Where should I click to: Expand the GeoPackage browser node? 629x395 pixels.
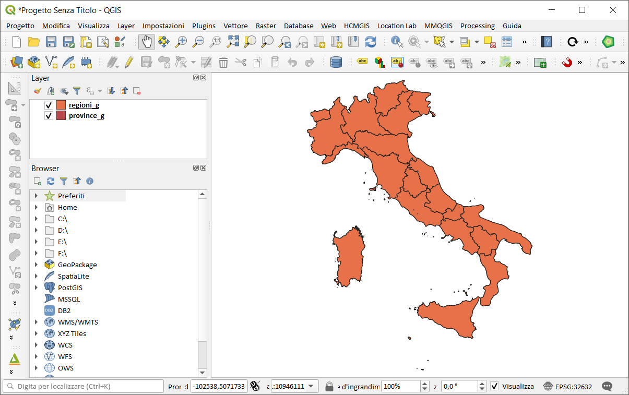(x=36, y=265)
